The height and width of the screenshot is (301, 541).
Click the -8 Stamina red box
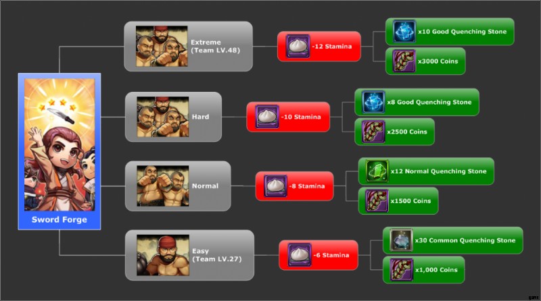(294, 186)
